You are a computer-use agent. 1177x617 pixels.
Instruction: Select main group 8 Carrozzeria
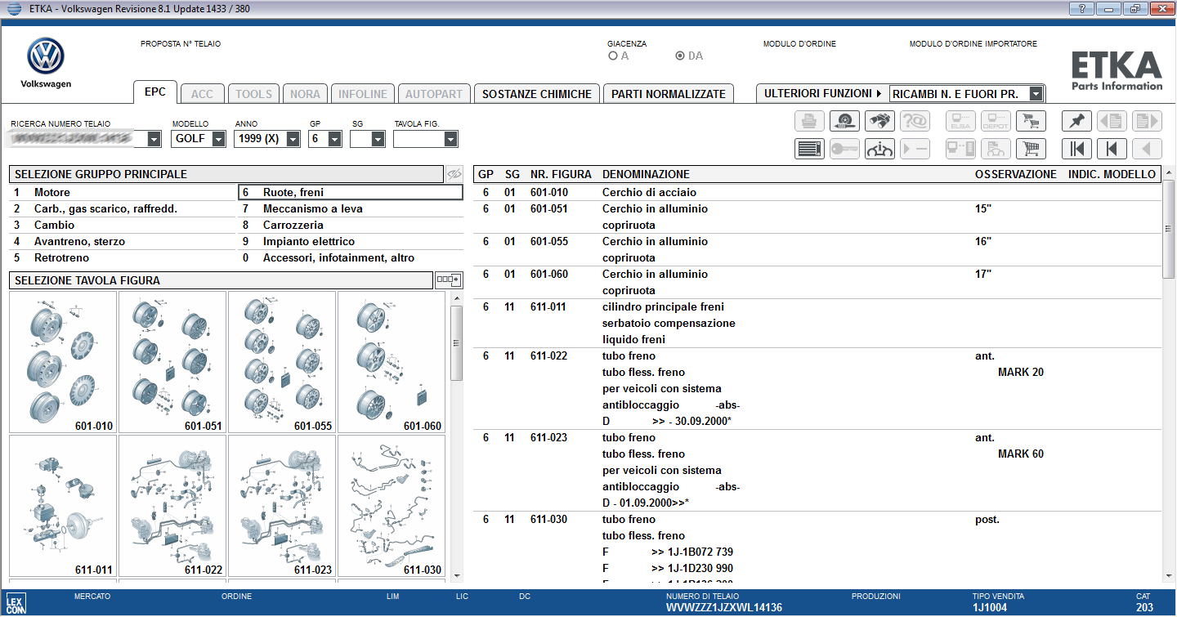pyautogui.click(x=351, y=225)
